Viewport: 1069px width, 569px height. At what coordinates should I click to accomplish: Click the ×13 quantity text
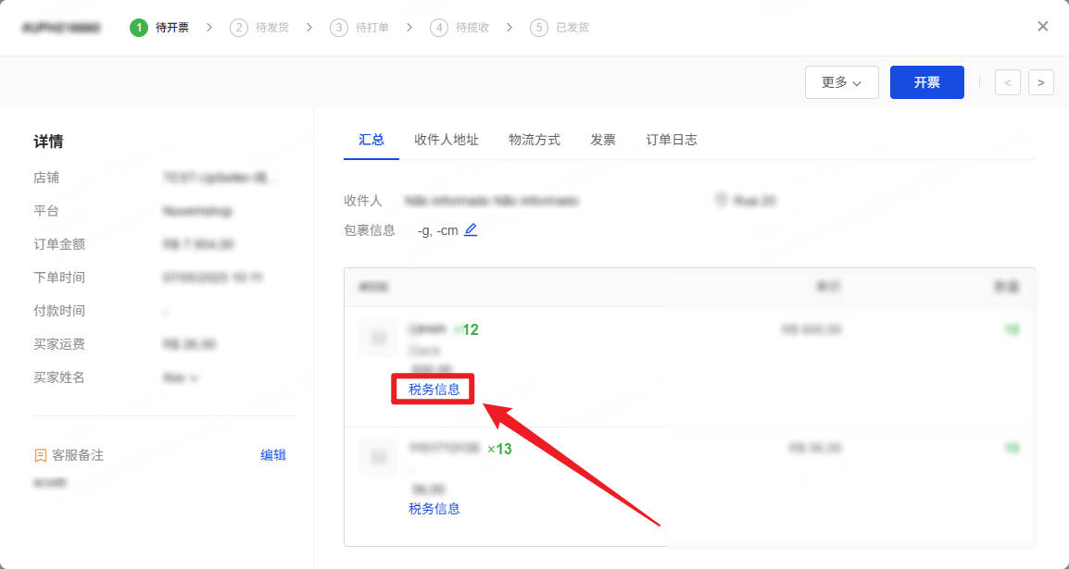(x=499, y=450)
